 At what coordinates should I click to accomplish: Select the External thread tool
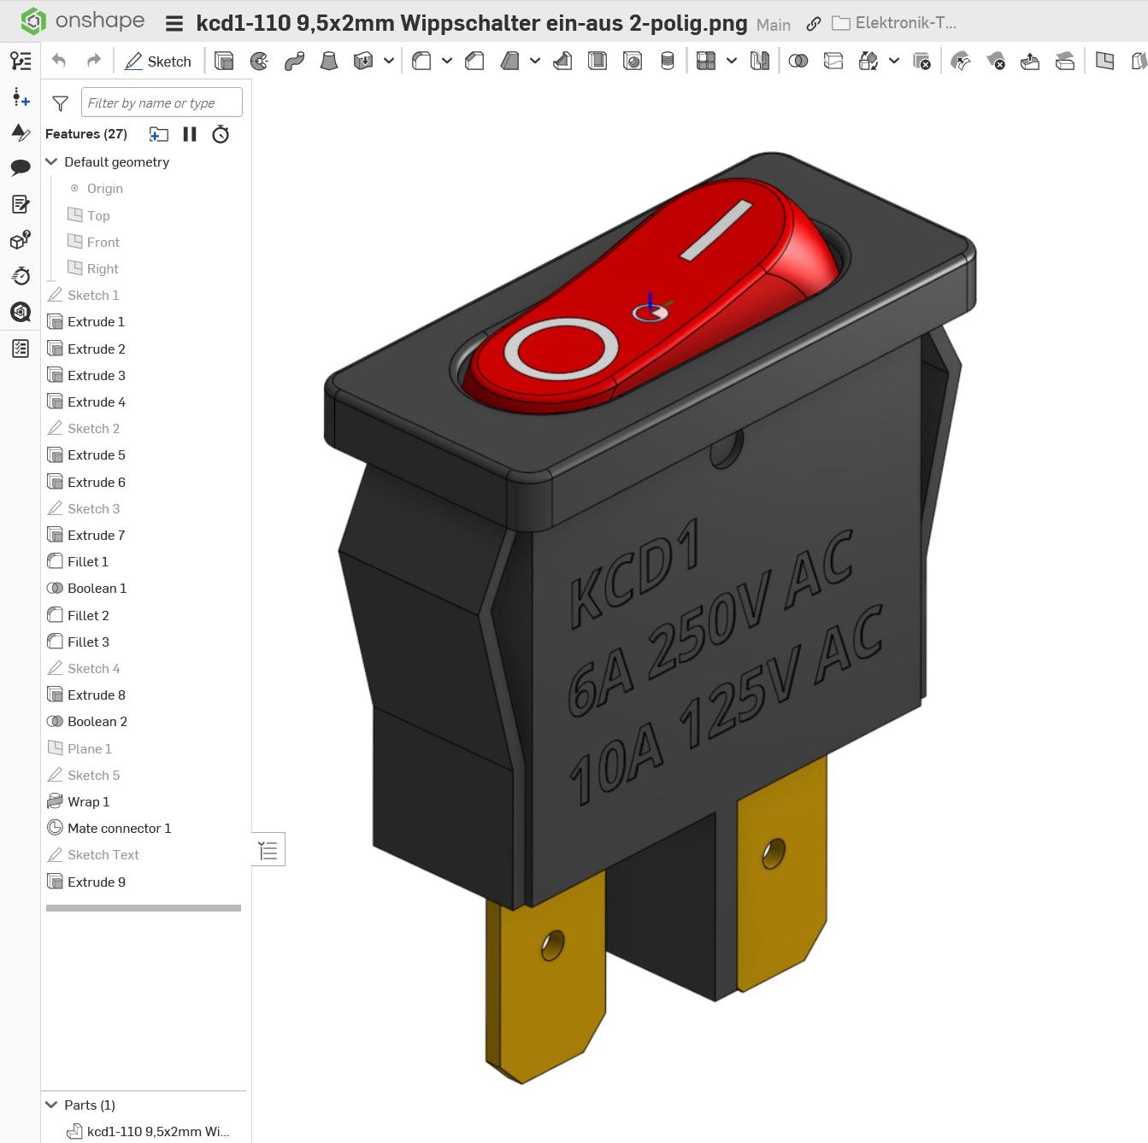tap(668, 61)
